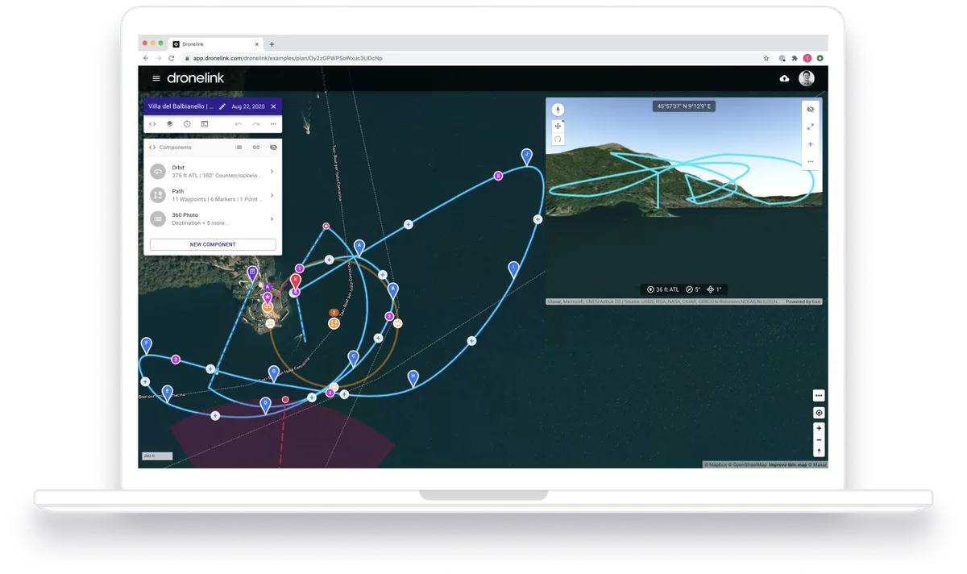Close the Villa del Balbianello plan panel
The image size is (967, 574).
[x=273, y=106]
